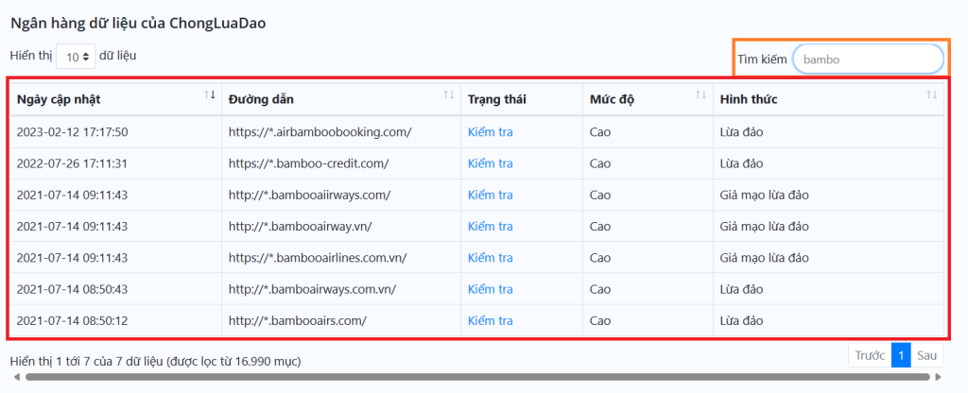Click the Ngày cập nhật header text

coord(59,100)
